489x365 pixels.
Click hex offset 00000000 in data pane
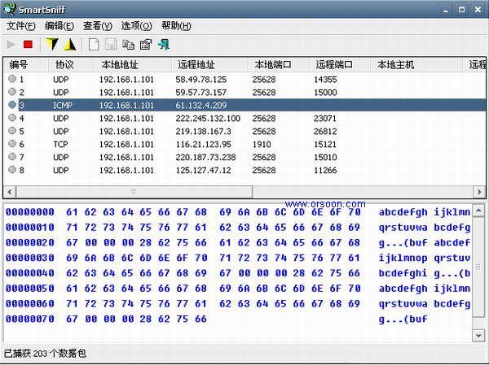tap(30, 212)
